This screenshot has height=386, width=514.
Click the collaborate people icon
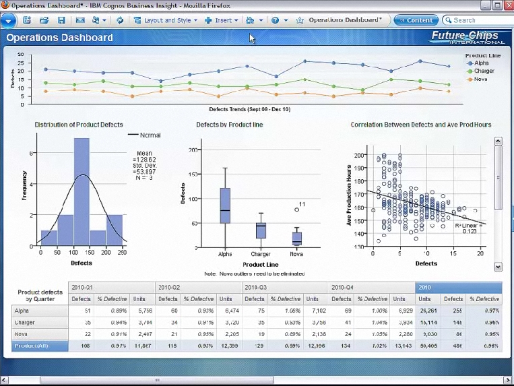[96, 20]
